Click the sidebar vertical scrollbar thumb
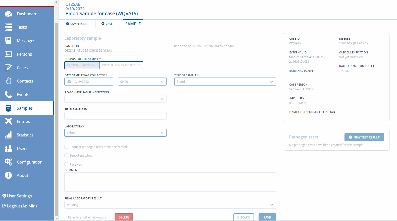 click(56, 119)
